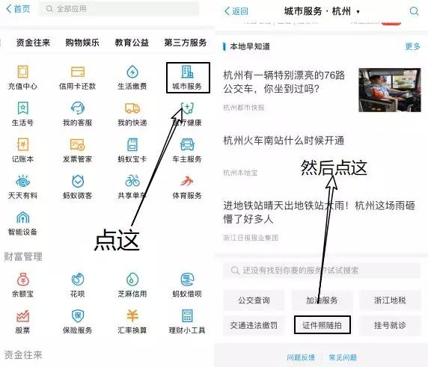Open 信用卡还款 credit card repayment

78,72
